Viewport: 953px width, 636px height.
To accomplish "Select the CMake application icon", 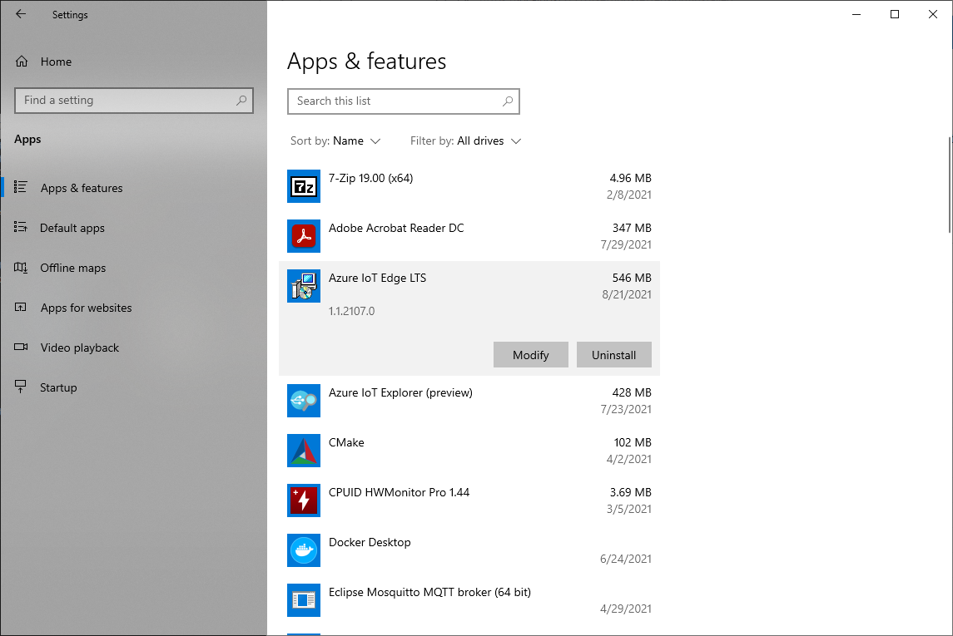I will point(304,451).
